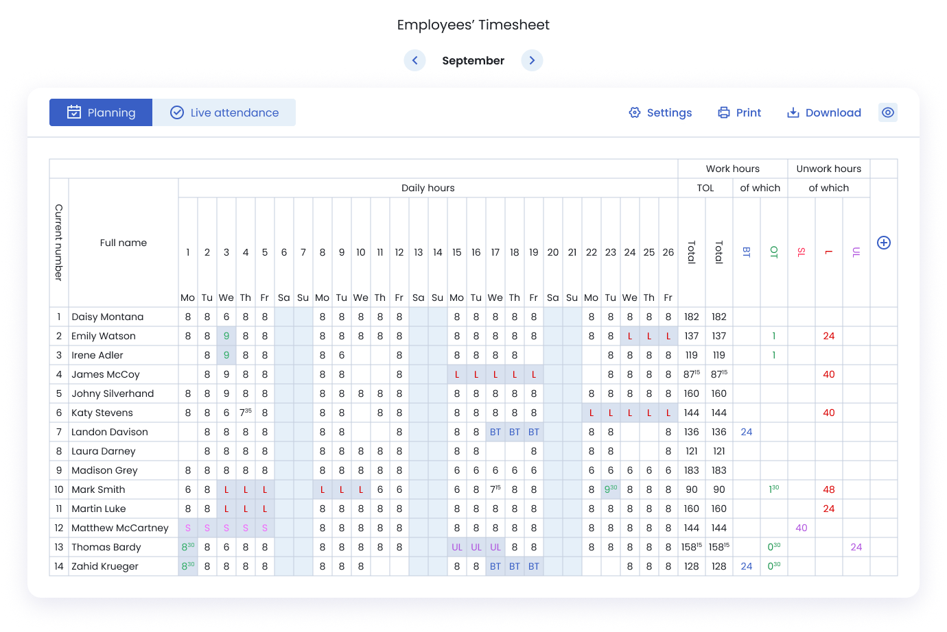Screen dimensions: 947x632
Task: Go to the previous month with left chevron
Action: [x=414, y=60]
